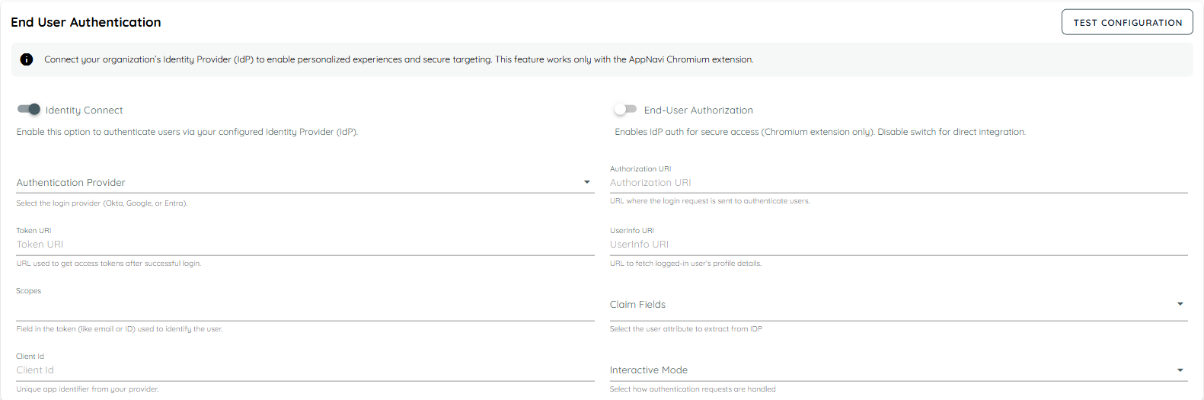
Task: Focus the Client Id input
Action: coord(305,370)
